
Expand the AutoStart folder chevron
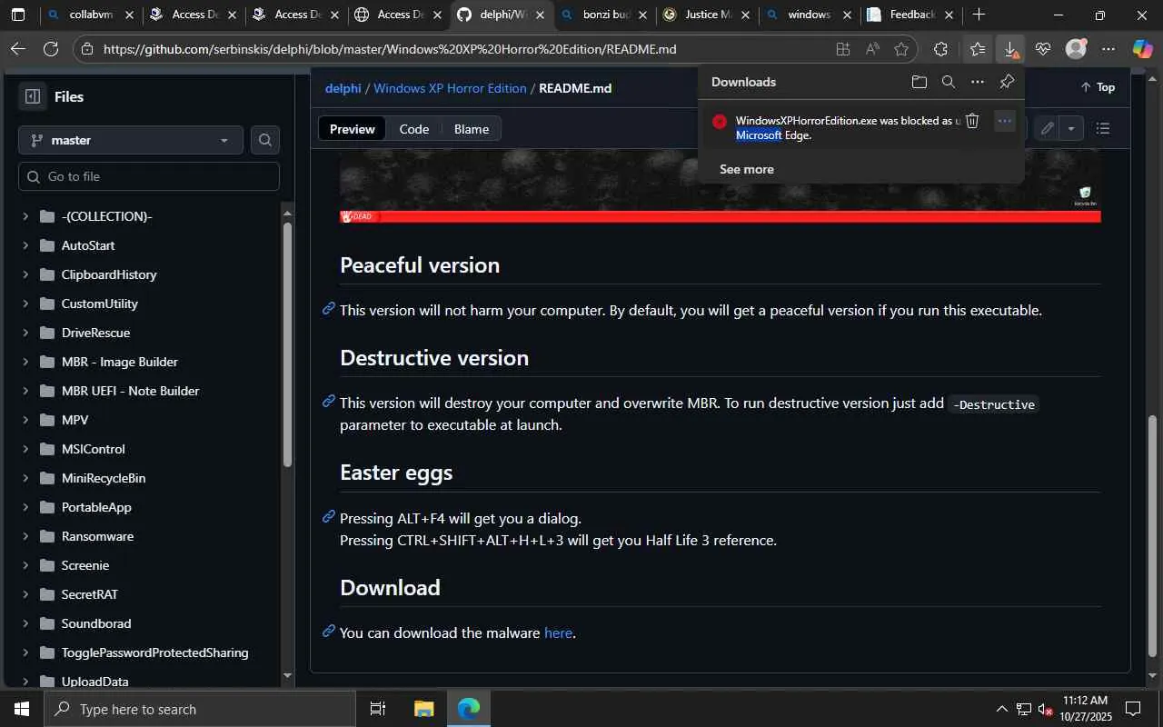[x=25, y=245]
